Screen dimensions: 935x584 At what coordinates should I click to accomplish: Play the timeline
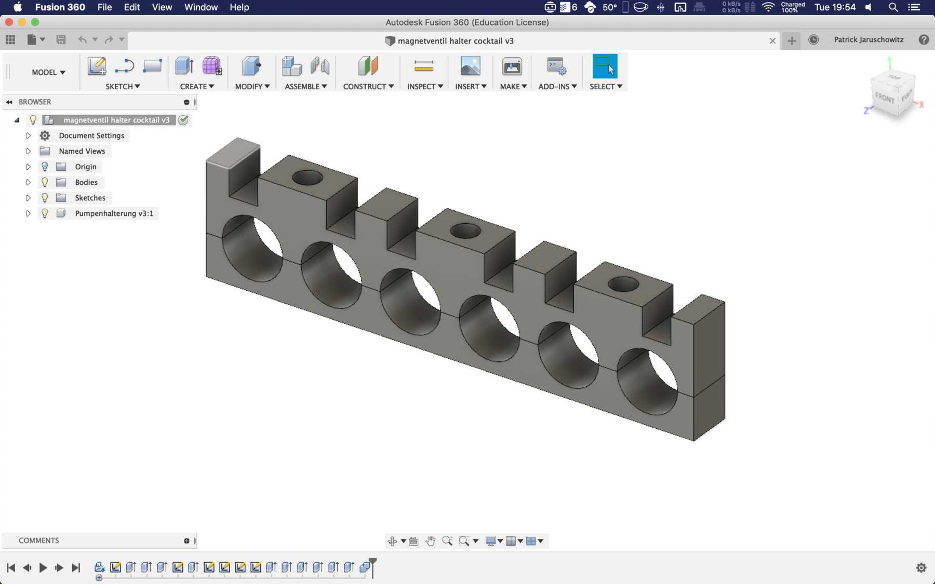coord(43,568)
